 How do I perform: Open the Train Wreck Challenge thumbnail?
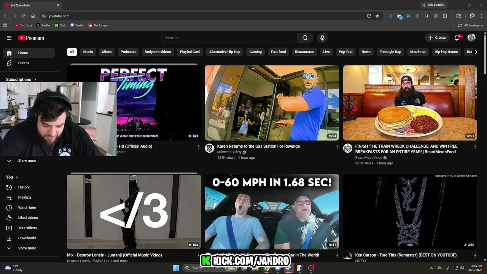[410, 103]
